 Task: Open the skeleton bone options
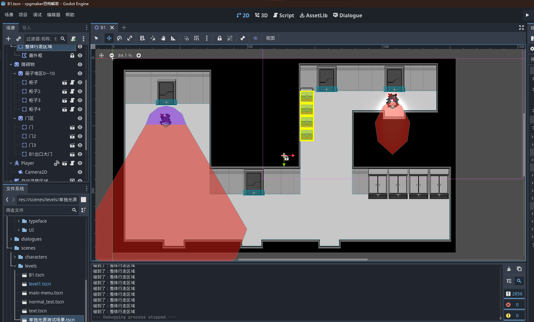pyautogui.click(x=243, y=38)
